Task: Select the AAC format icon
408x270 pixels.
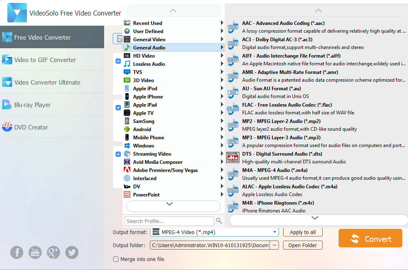Action: pyautogui.click(x=233, y=27)
